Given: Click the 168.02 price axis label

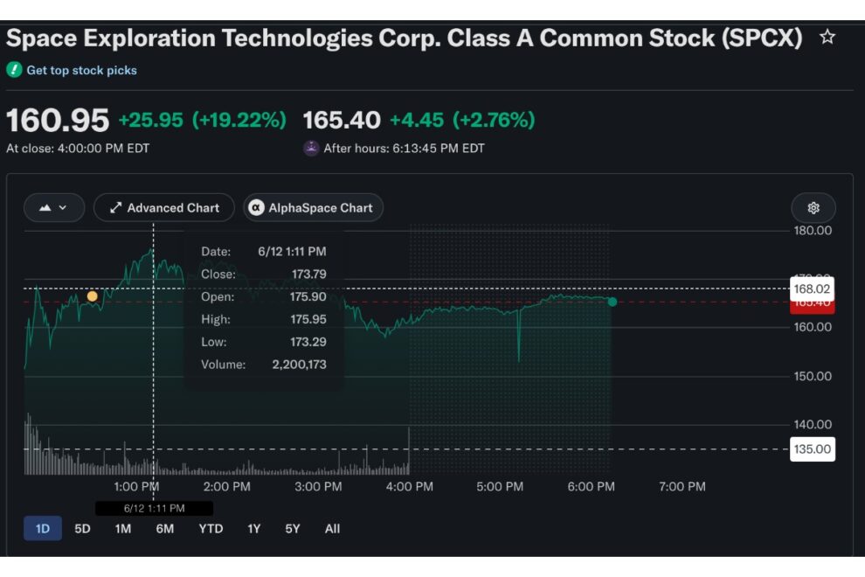Looking at the screenshot, I should tap(812, 288).
